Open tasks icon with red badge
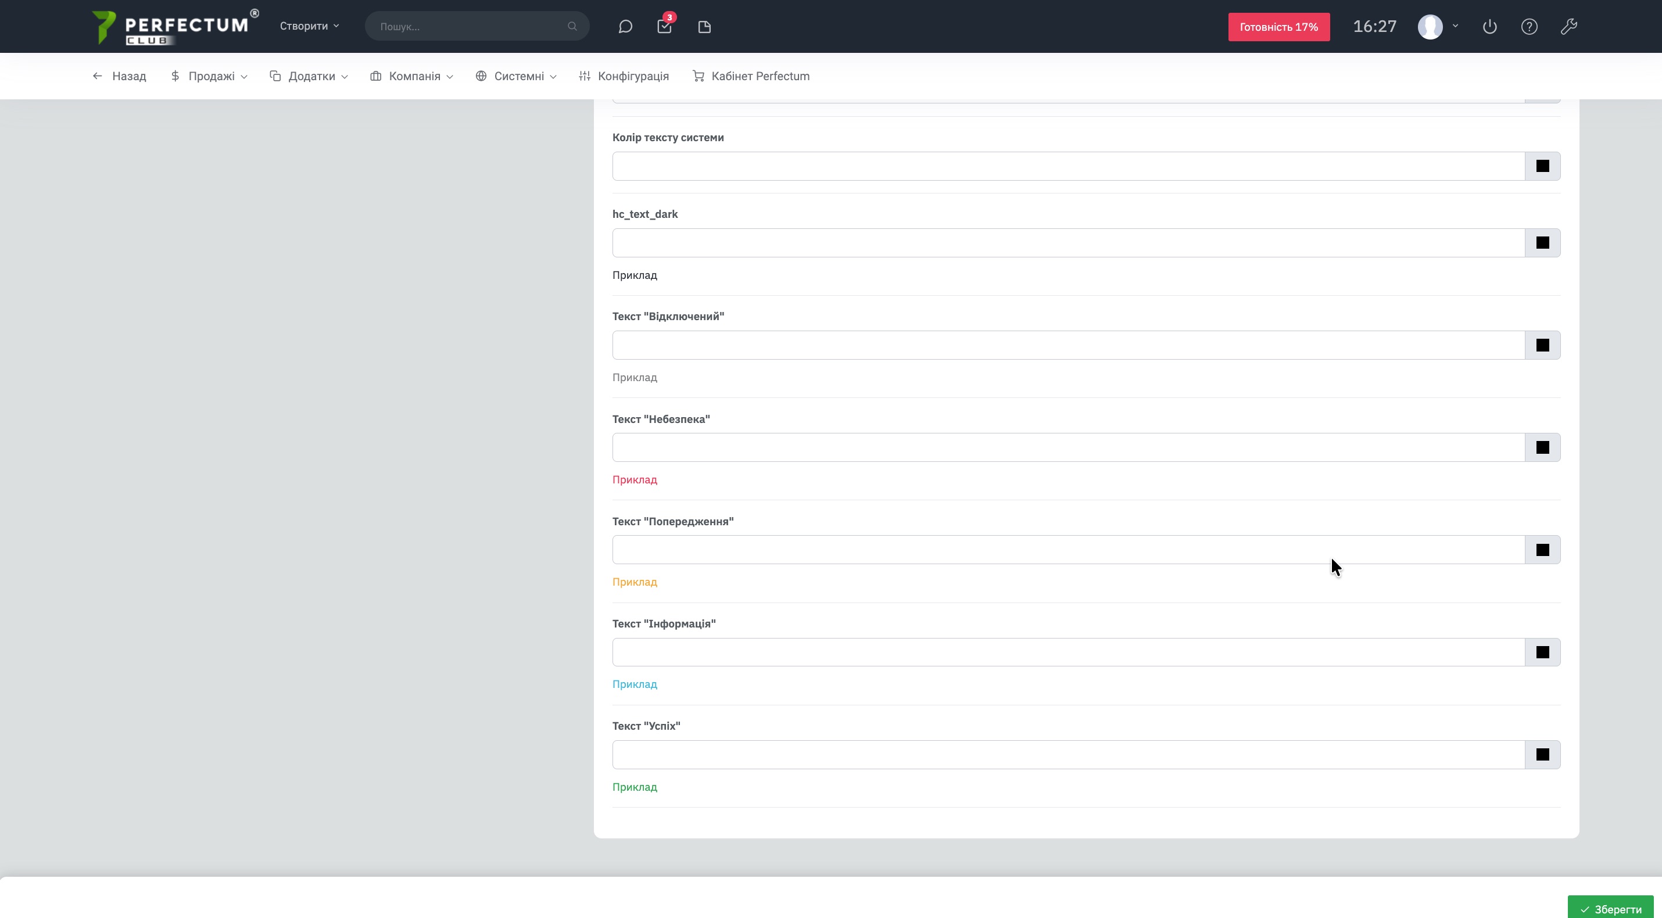Viewport: 1662px width, 918px height. click(x=664, y=27)
